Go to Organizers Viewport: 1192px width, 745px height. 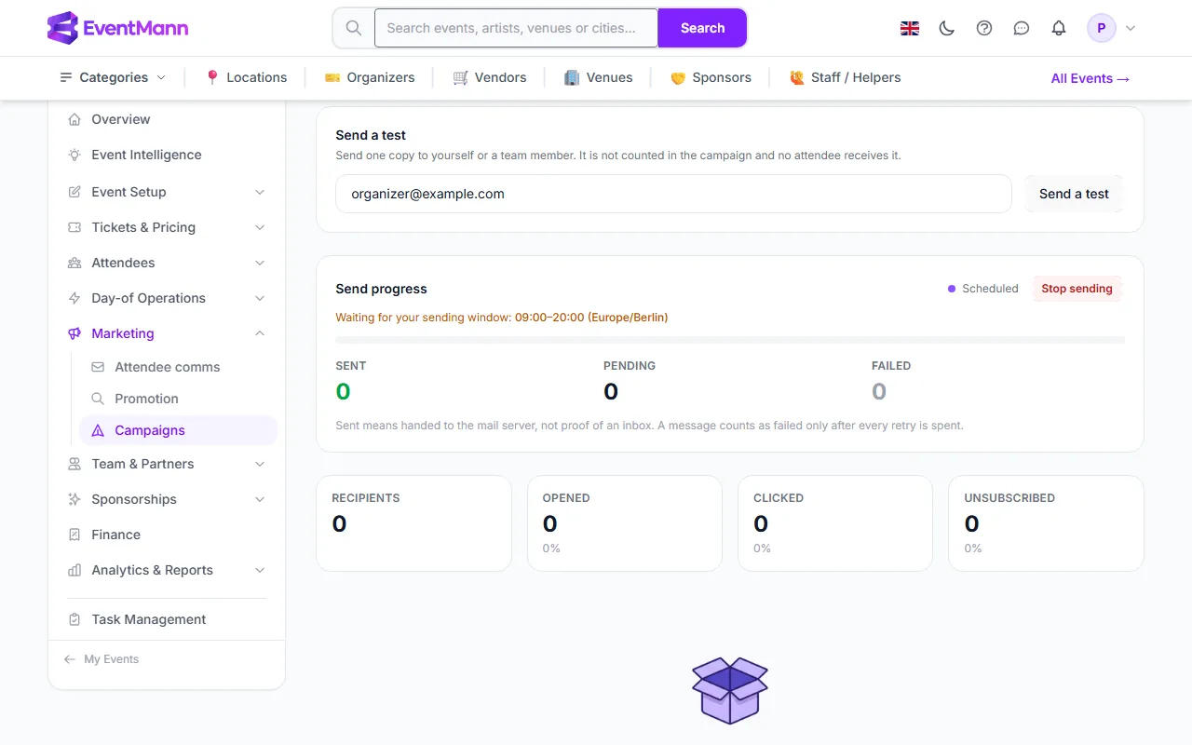[370, 77]
